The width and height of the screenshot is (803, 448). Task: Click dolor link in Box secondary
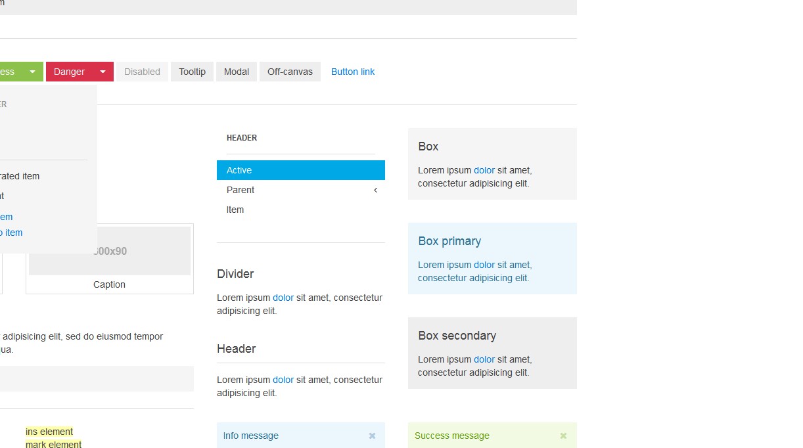pos(484,359)
